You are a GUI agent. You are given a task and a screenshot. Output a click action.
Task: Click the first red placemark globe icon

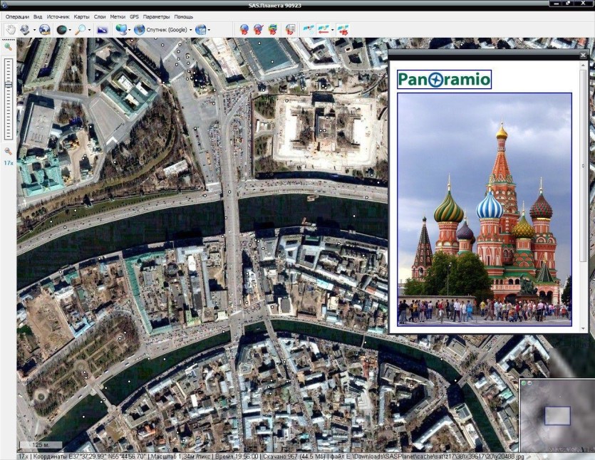[244, 30]
